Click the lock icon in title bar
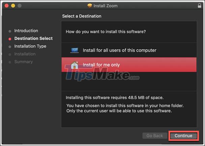Screen dimensions: 205x146 pyautogui.click(x=199, y=5)
